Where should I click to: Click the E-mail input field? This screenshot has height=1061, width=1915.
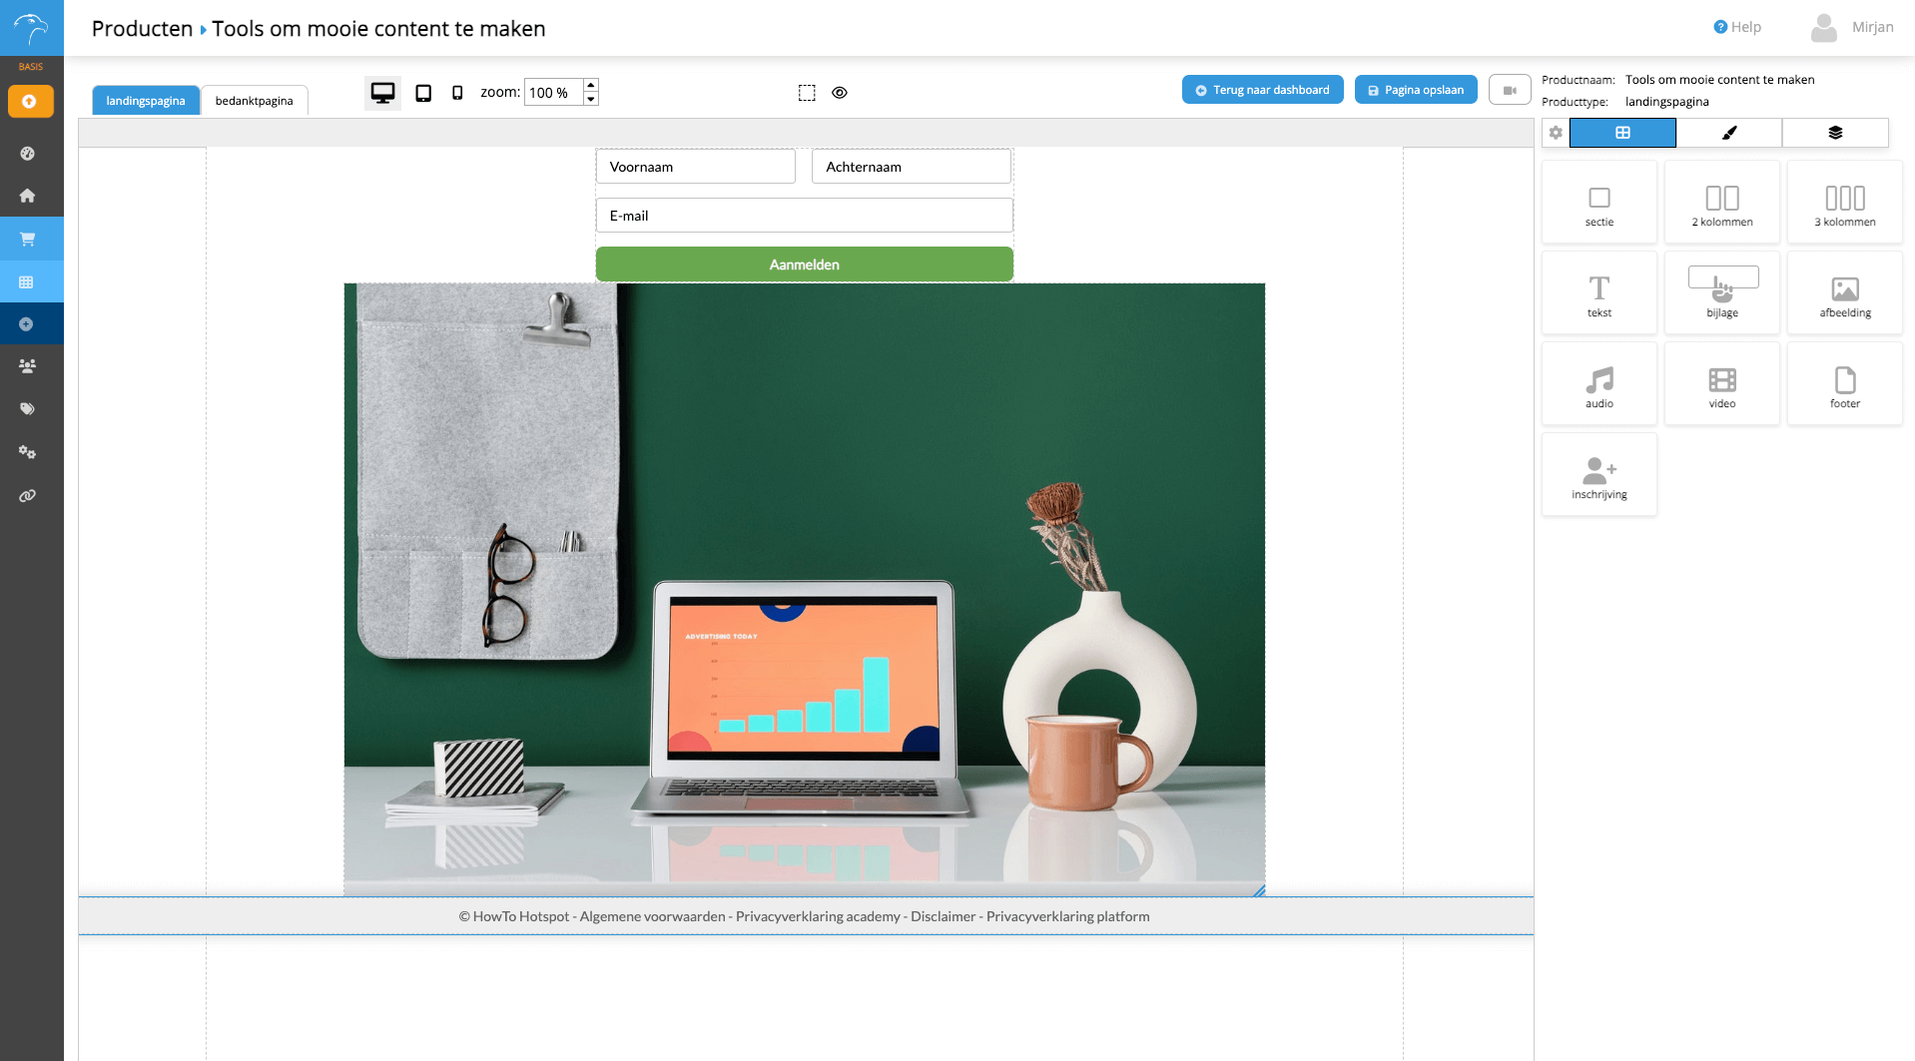804,216
